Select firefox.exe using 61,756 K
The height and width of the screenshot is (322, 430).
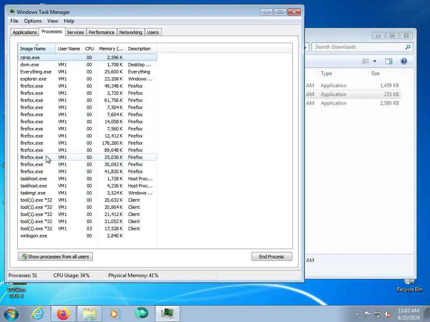tap(87, 100)
